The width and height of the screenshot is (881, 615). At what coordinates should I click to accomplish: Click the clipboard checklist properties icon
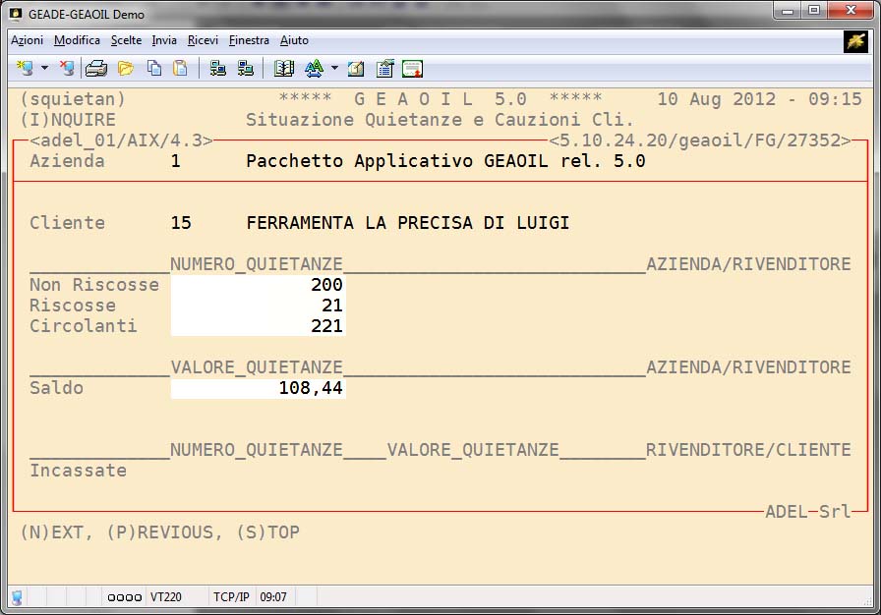pyautogui.click(x=384, y=69)
